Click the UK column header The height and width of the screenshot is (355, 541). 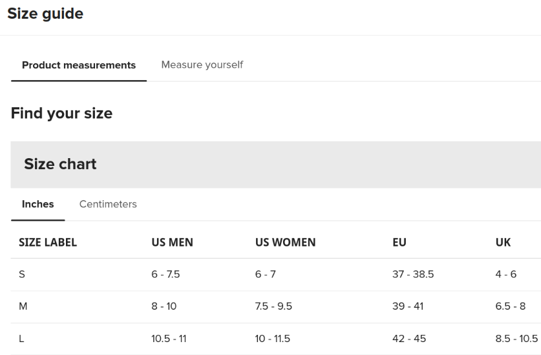pyautogui.click(x=503, y=242)
